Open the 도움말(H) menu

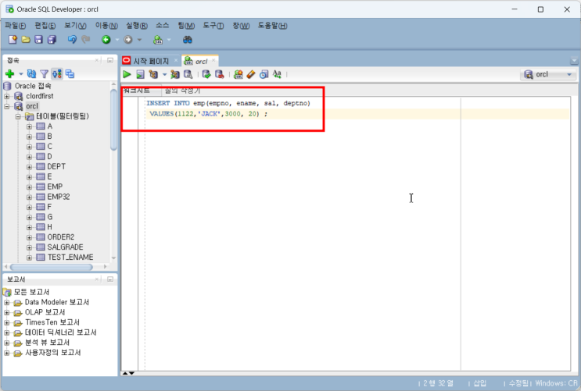click(x=272, y=26)
